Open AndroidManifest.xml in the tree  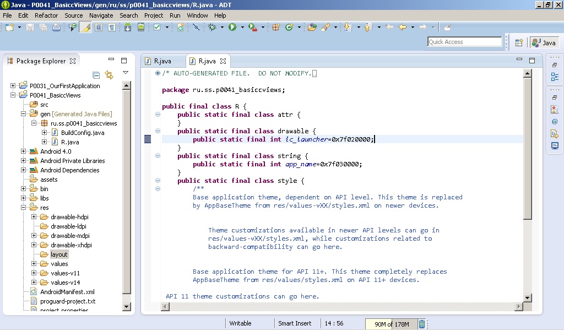coord(67,292)
